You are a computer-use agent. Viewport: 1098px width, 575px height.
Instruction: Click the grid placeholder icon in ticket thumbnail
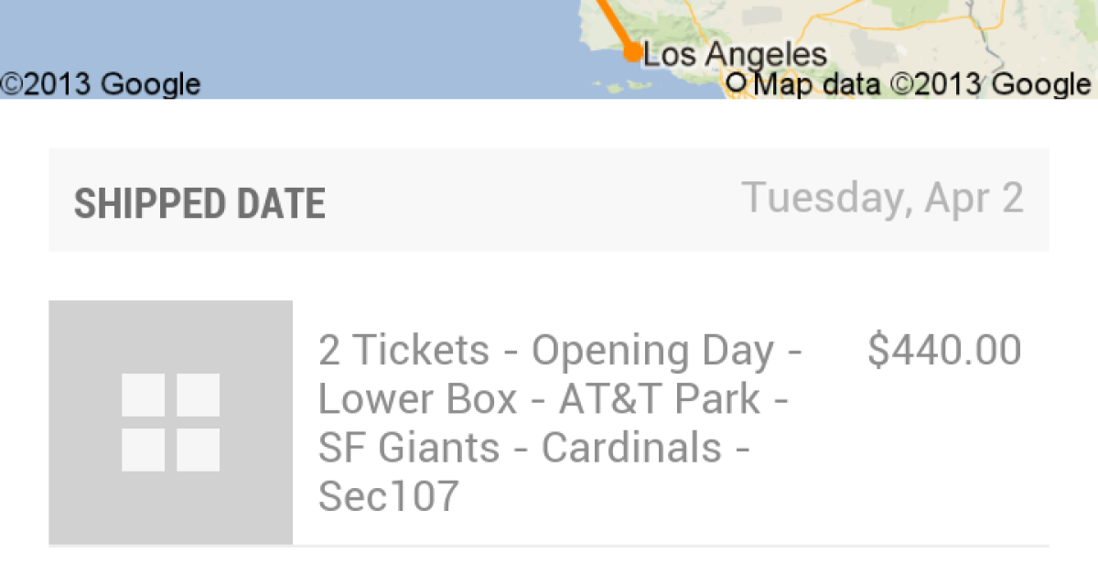tap(171, 422)
